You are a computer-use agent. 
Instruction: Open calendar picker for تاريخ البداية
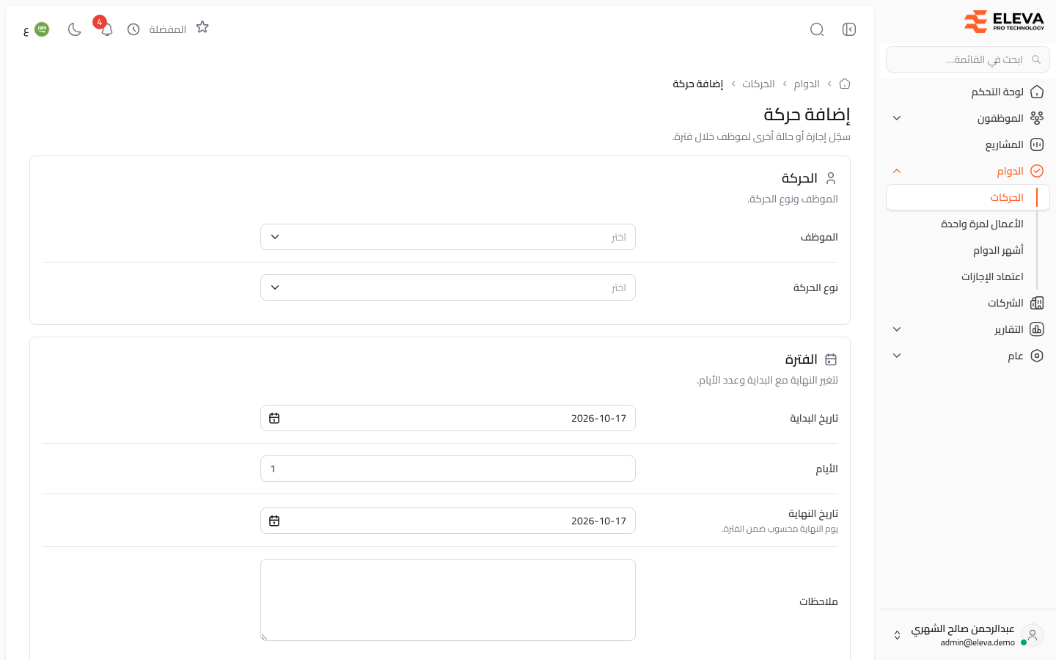tap(274, 418)
